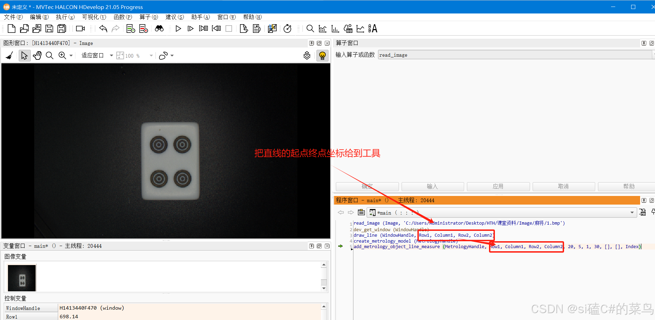Select the zoom magnifier tool in graphics window
The image size is (655, 320).
click(49, 55)
